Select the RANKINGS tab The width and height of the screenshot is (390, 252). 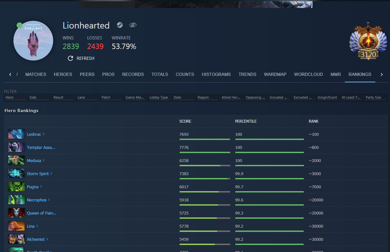coord(360,74)
